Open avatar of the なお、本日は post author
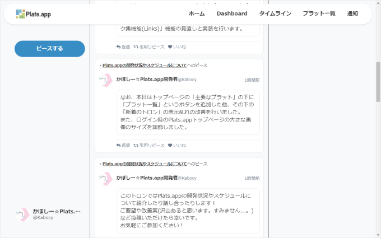 (x=106, y=81)
